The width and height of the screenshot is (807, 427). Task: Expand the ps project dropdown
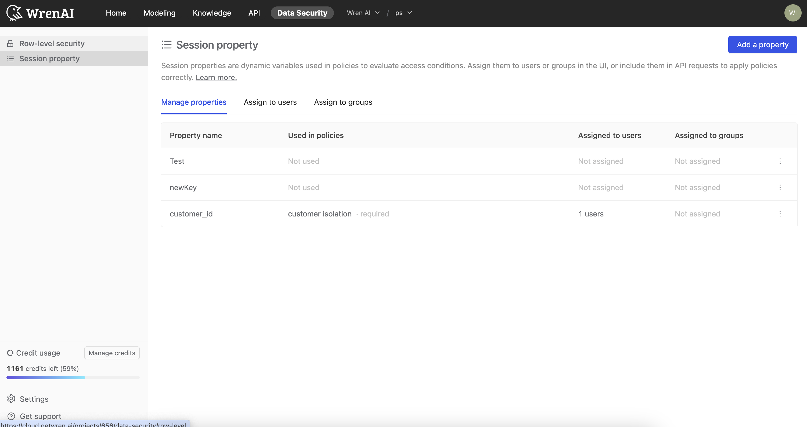pos(403,13)
